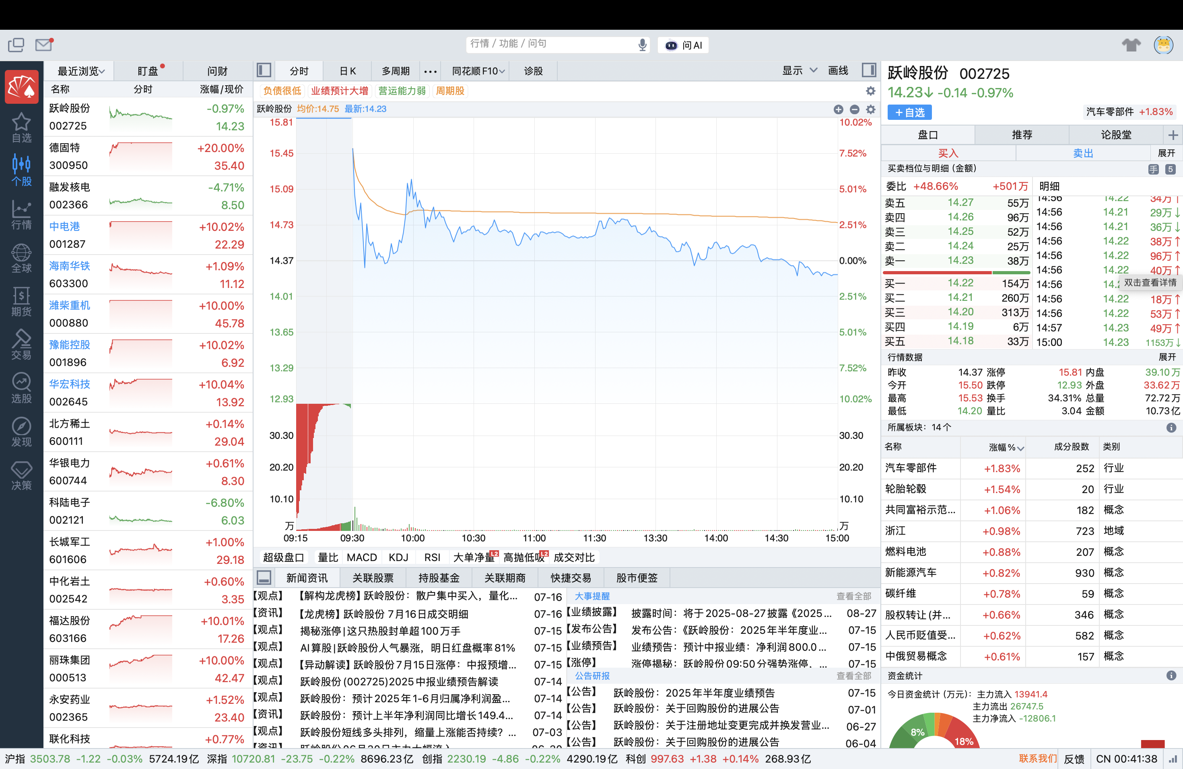Click 查看全部 link beside 大事提醒
The image size is (1183, 769).
tap(853, 596)
